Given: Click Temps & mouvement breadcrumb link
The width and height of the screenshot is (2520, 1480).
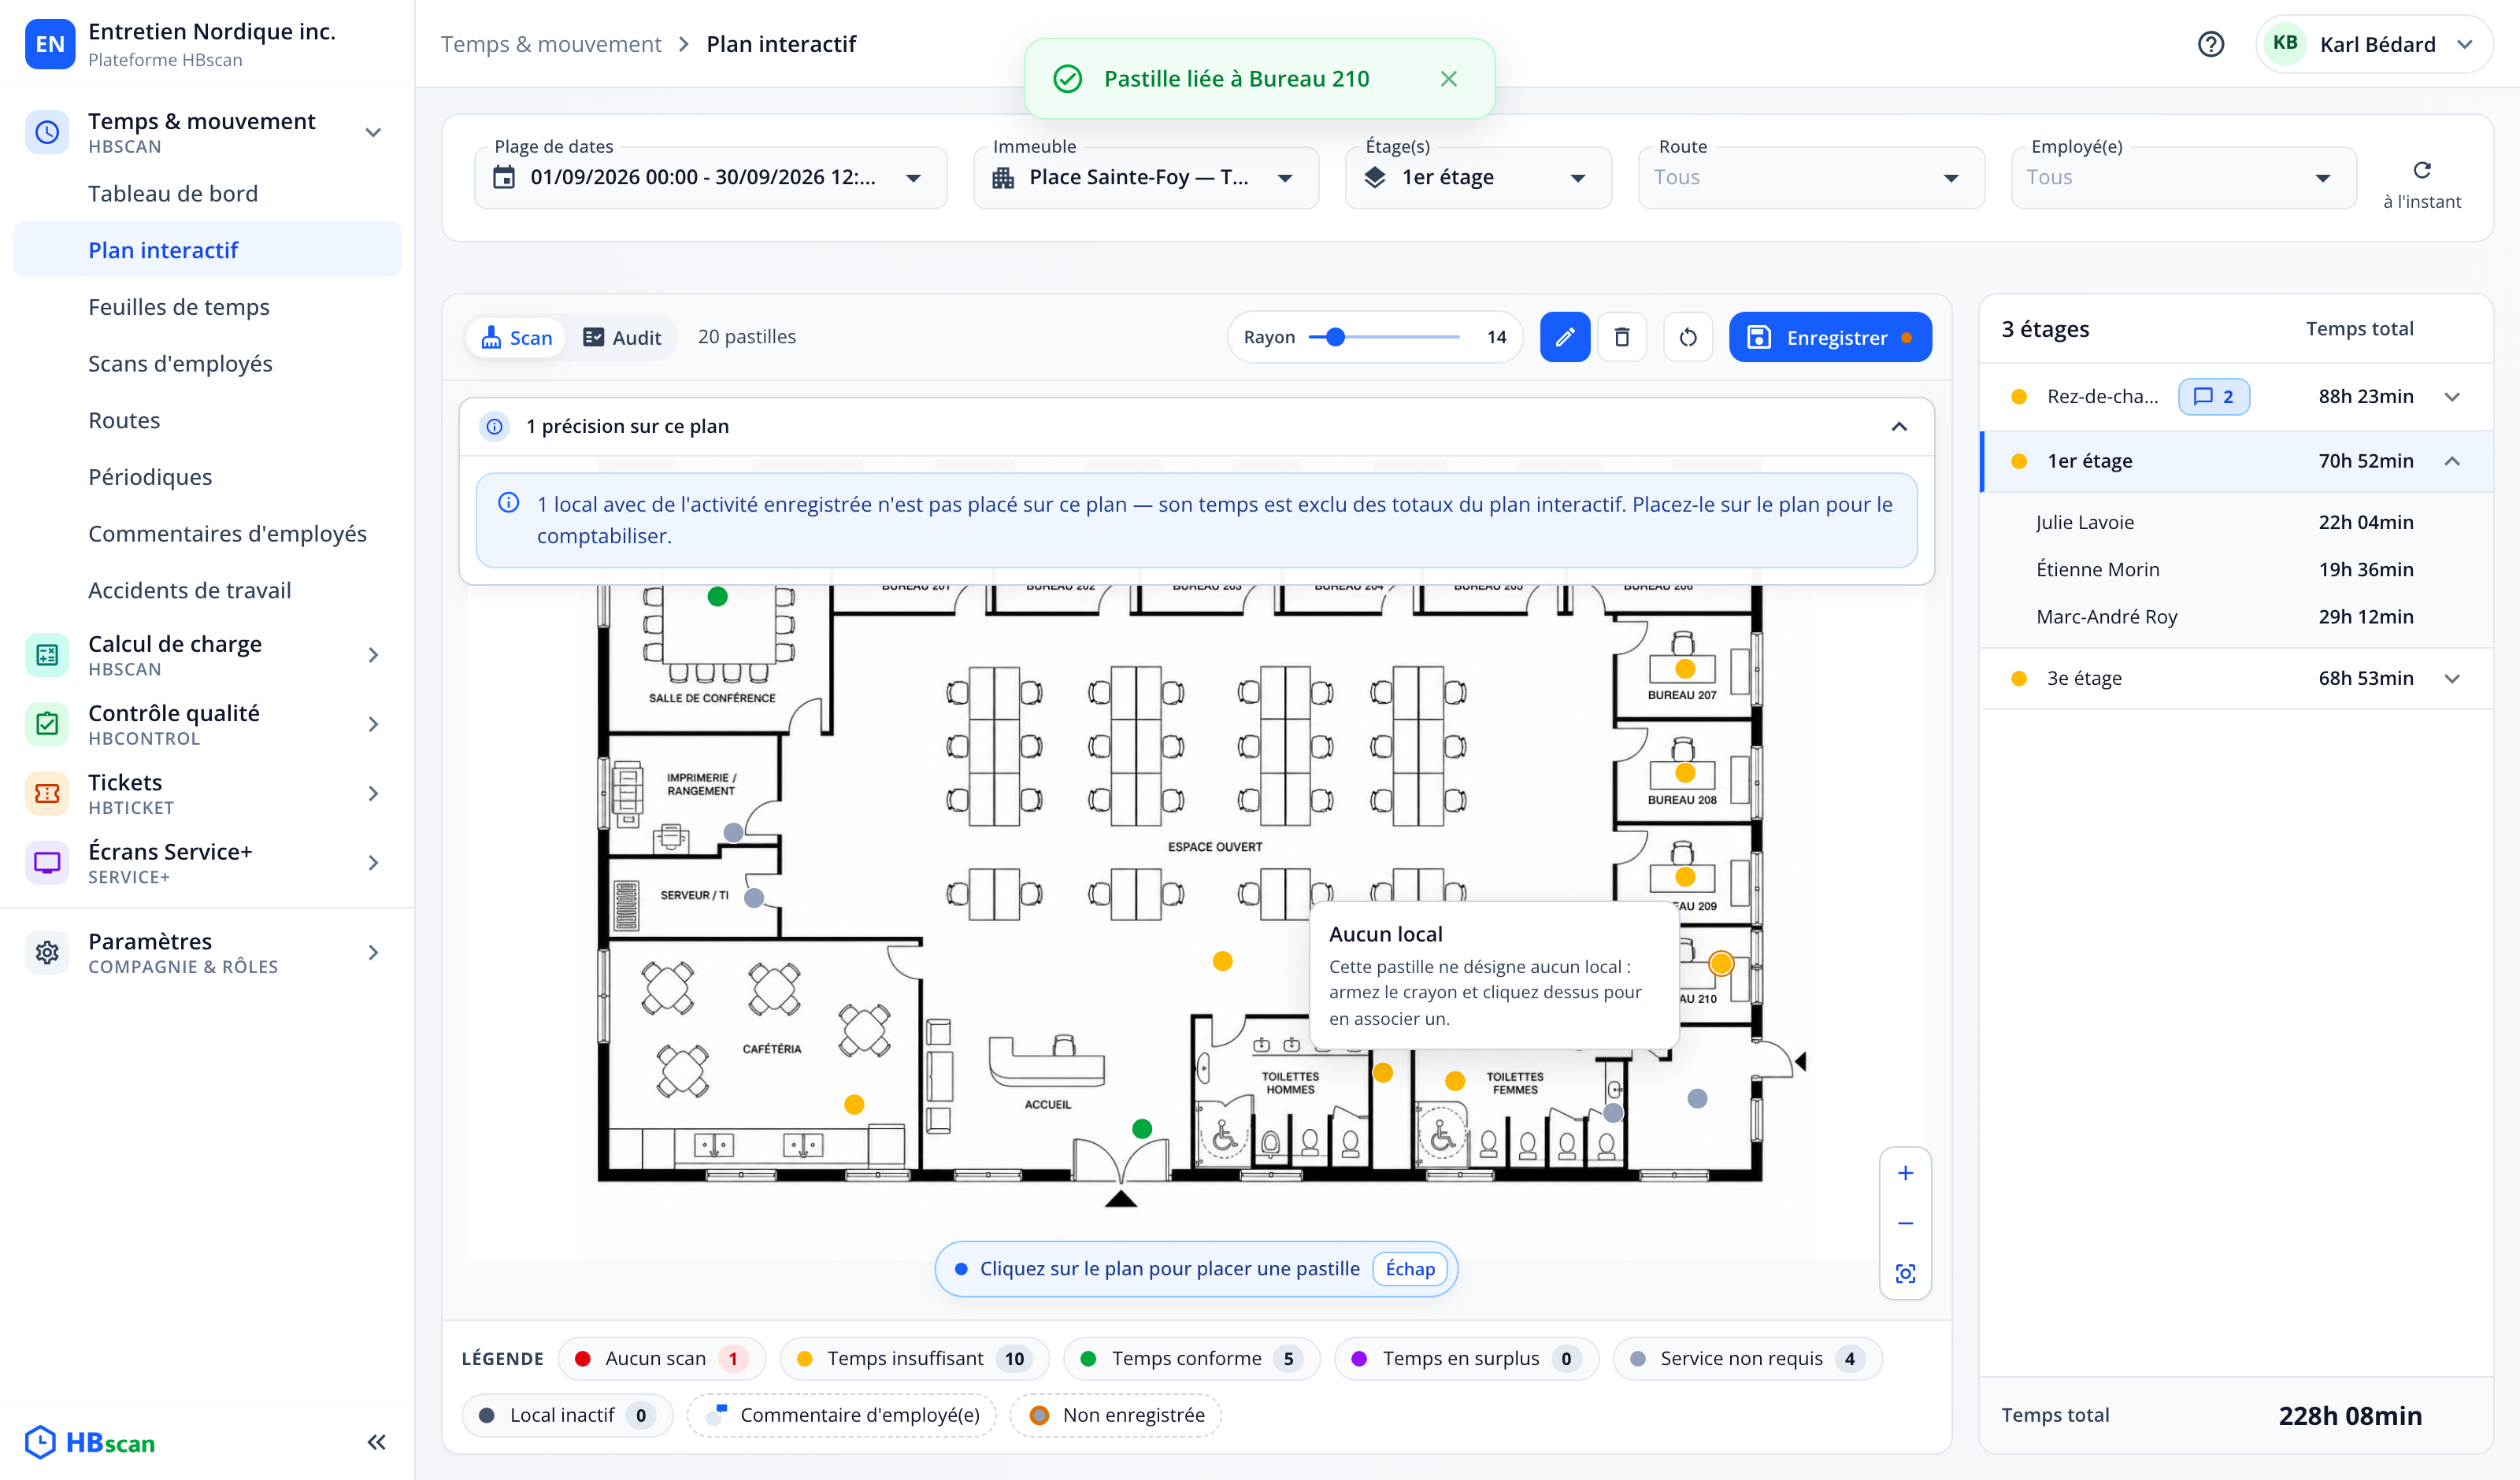Looking at the screenshot, I should click(x=551, y=44).
